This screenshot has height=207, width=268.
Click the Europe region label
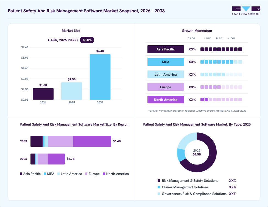tap(166, 87)
